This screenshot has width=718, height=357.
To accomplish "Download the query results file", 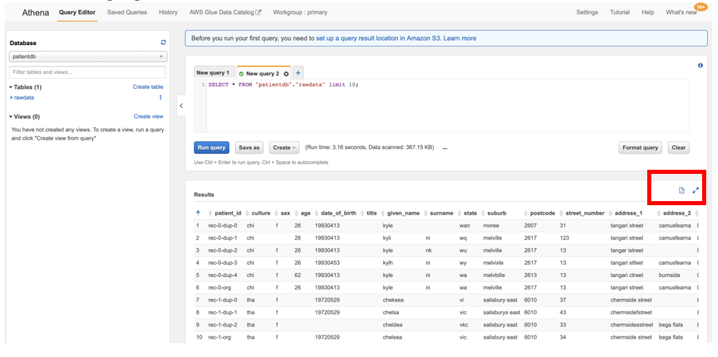I will pos(682,190).
